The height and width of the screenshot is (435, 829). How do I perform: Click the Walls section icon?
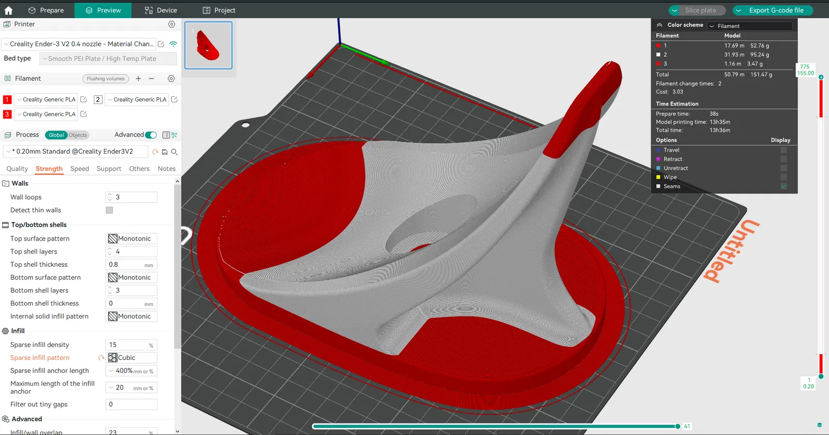coord(6,184)
